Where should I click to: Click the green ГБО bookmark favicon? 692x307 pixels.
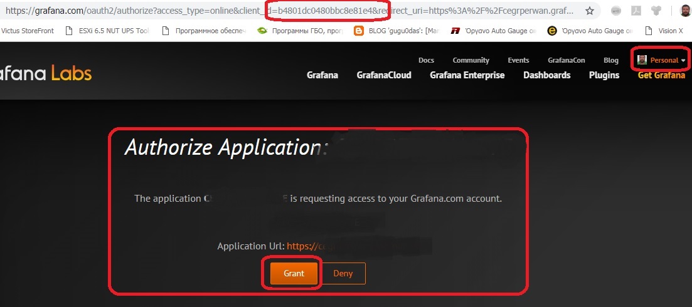262,31
